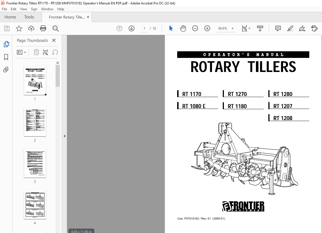The width and height of the screenshot is (322, 233).
Task: Select page 2 thumbnail
Action: click(x=35, y=122)
